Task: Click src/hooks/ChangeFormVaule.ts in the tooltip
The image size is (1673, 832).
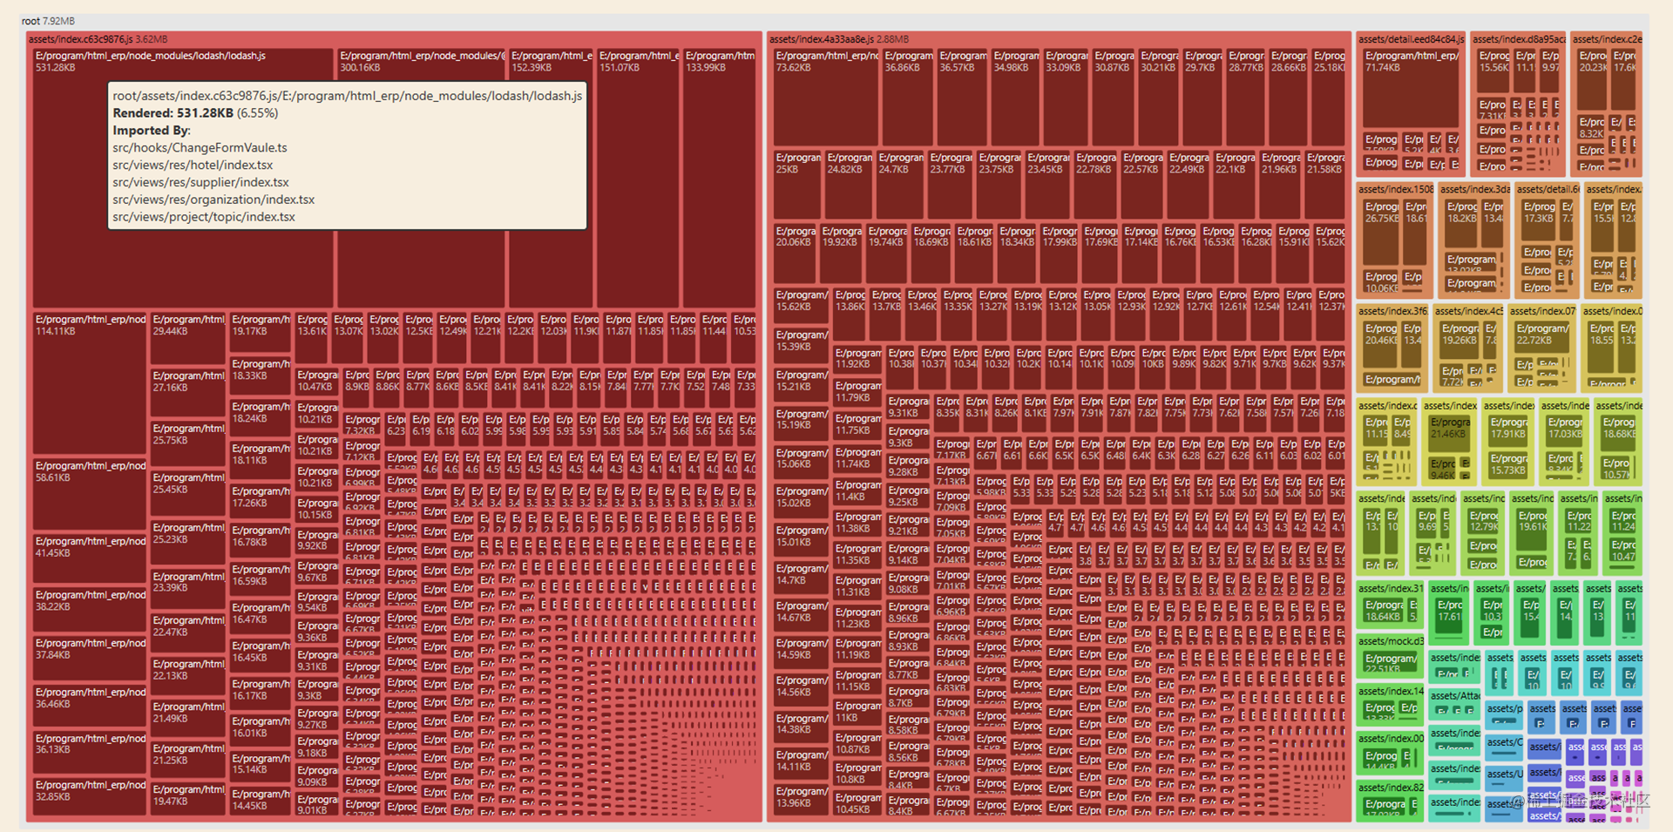Action: (x=200, y=148)
